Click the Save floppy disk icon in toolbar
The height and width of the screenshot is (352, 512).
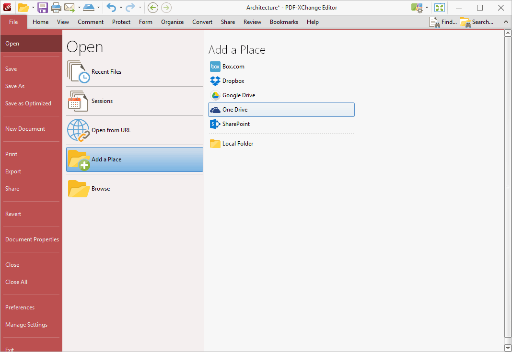[x=43, y=8]
